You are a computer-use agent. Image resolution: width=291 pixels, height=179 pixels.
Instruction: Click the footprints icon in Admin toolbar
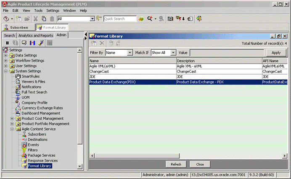pyautogui.click(x=16, y=43)
